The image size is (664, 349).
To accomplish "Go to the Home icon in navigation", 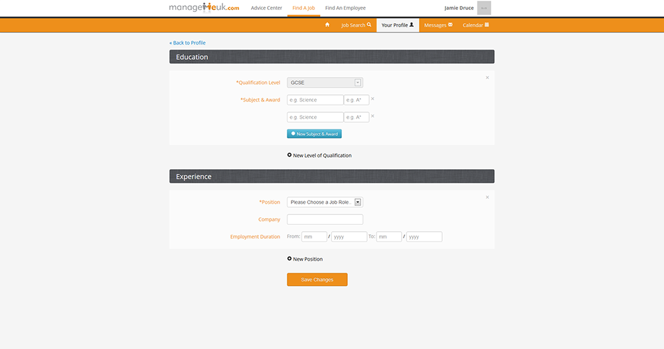I will [327, 25].
